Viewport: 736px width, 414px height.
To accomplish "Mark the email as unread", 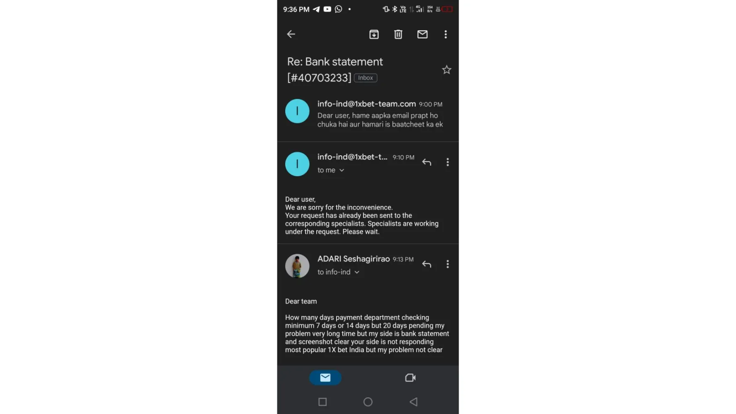I will [422, 34].
